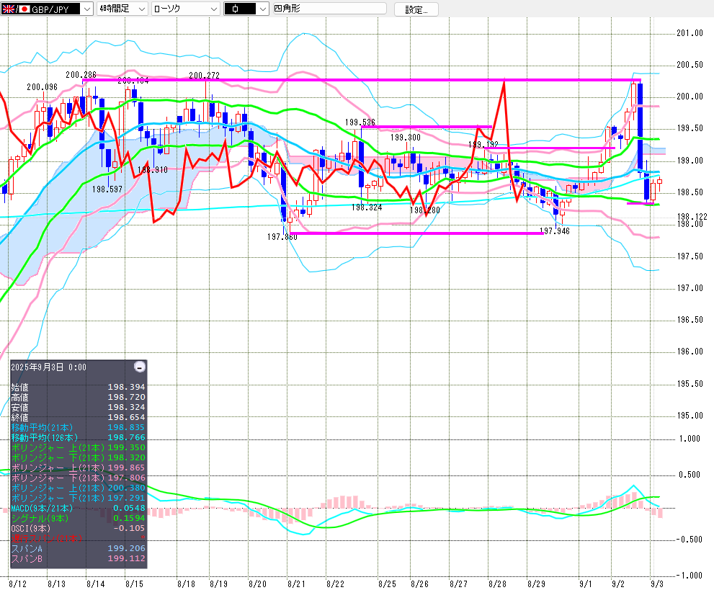Click the green ボリンジャー 下(21本) label
The image size is (714, 590).
click(58, 457)
